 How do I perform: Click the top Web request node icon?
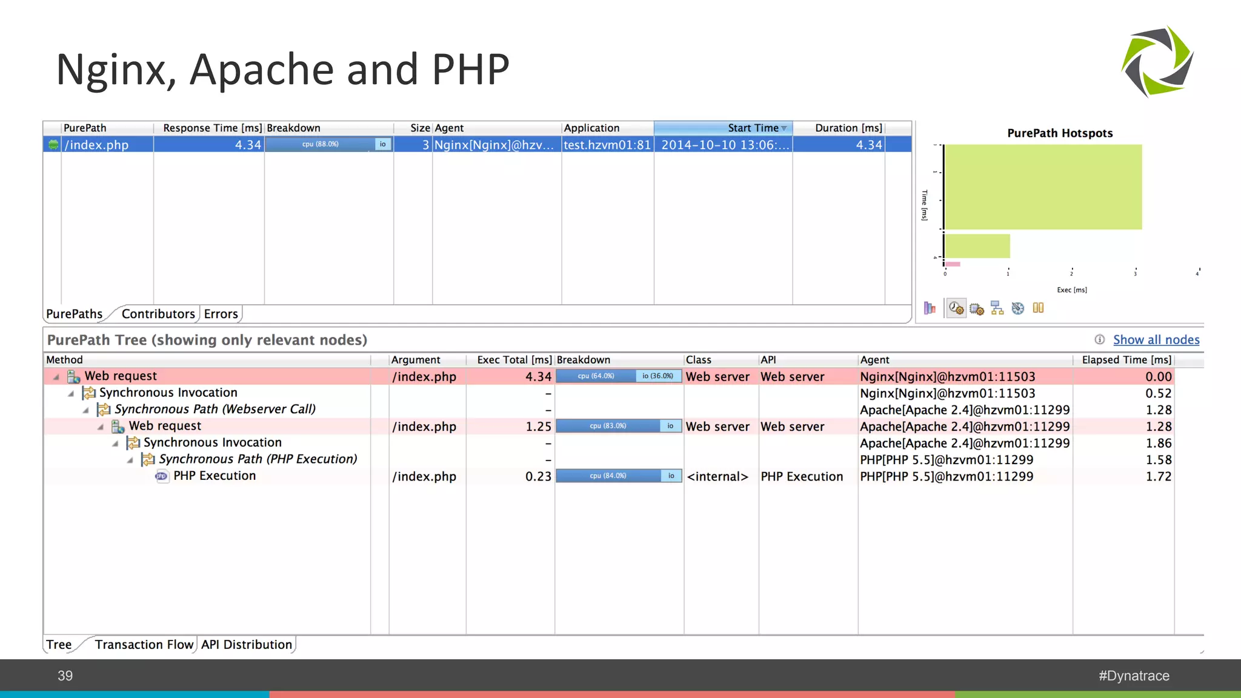[73, 376]
